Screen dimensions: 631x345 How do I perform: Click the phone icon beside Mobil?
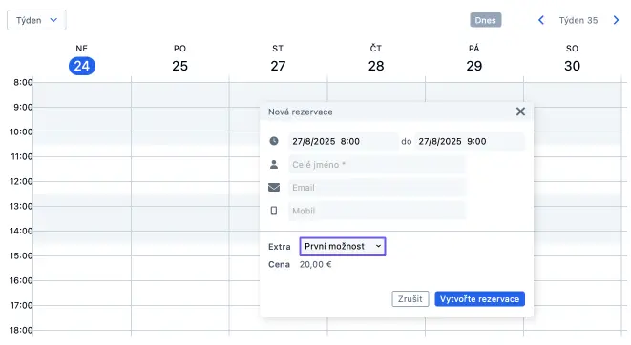coord(274,211)
